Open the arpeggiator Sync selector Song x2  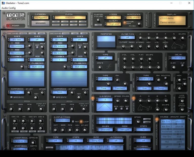click(95, 141)
